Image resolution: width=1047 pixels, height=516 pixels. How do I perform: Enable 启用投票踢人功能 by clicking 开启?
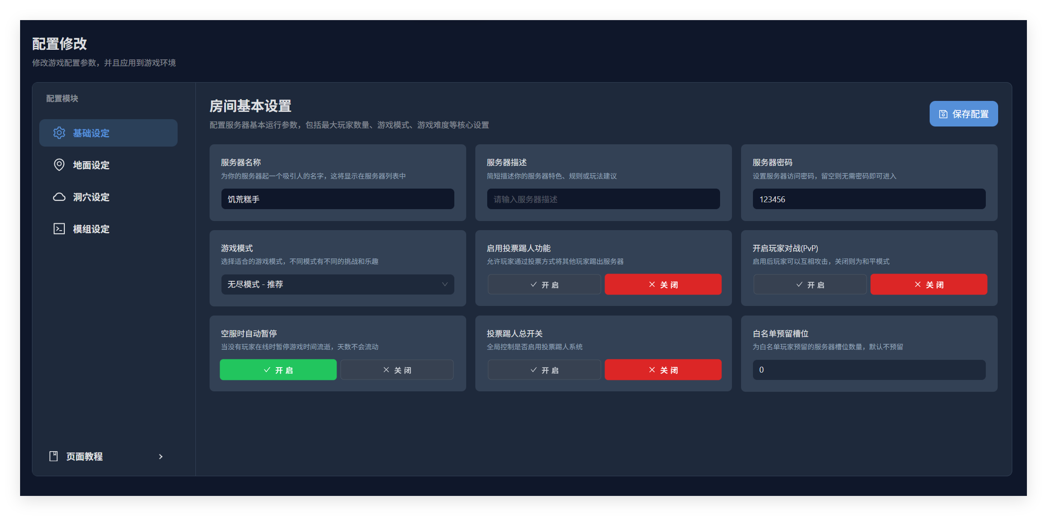pos(544,284)
